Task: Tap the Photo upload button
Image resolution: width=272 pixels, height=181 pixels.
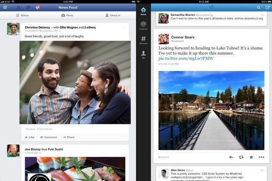Action: pyautogui.click(x=68, y=15)
